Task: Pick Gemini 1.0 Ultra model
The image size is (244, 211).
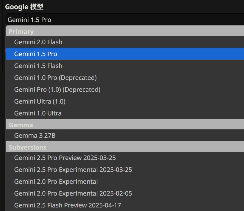Action: tap(38, 113)
